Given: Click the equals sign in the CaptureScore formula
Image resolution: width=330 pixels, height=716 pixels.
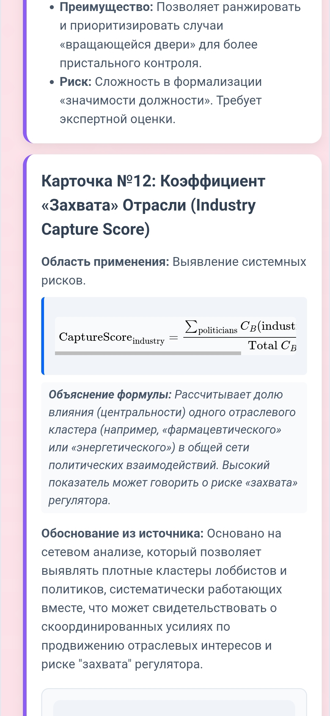Looking at the screenshot, I should [174, 338].
